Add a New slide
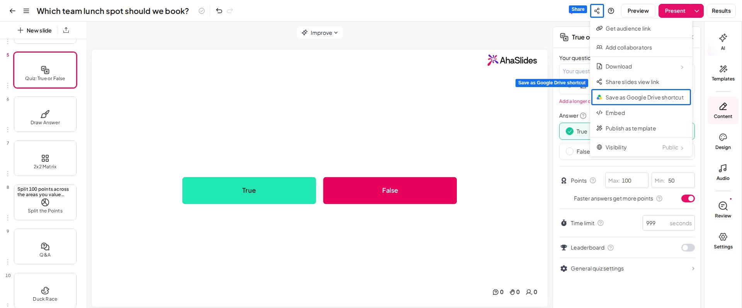Viewport: 742px width, 308px height. [34, 30]
